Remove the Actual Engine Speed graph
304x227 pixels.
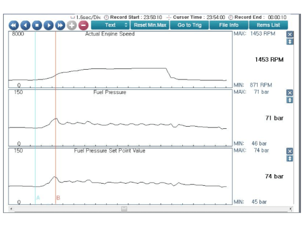point(290,34)
